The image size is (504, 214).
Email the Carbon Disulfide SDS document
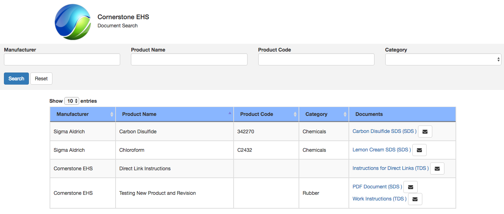tap(425, 132)
